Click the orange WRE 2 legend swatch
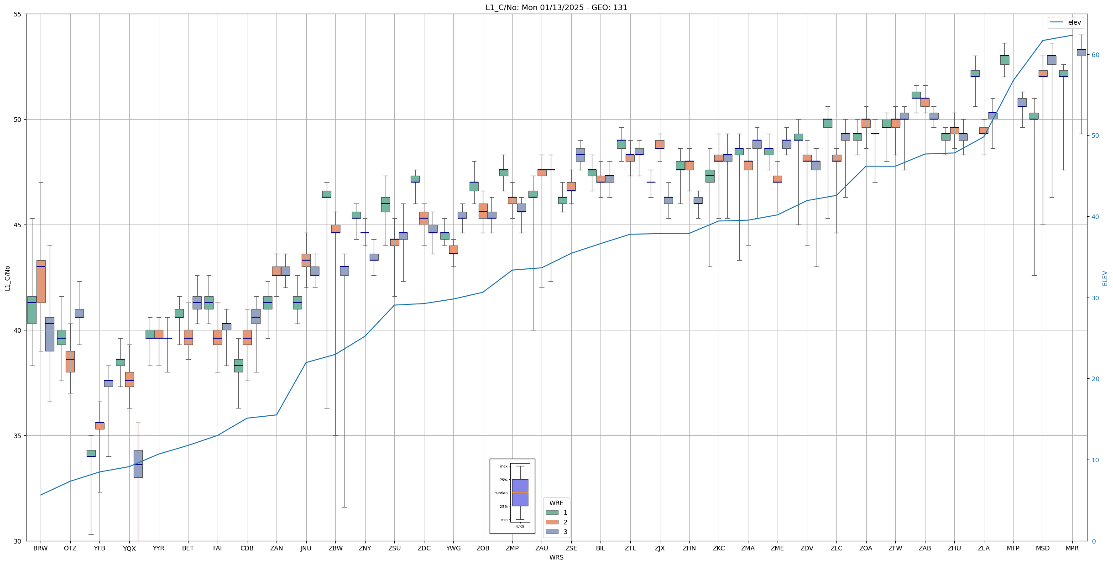Screen dimensions: 1113x565 point(552,522)
